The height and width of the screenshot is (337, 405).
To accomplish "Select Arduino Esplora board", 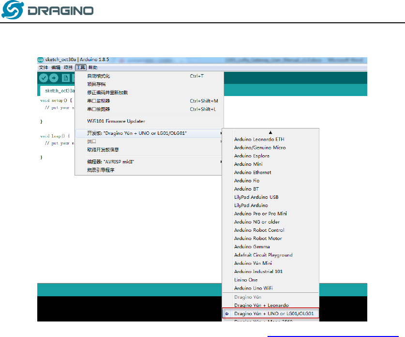I will (270, 156).
